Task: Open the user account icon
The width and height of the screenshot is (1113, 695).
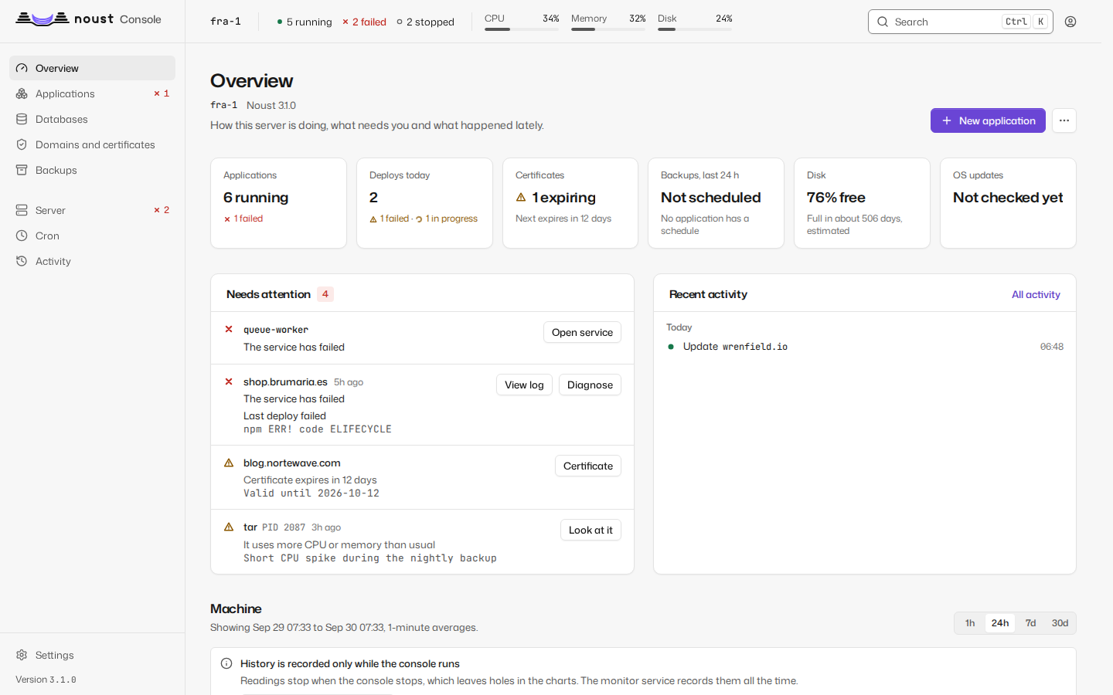Action: [x=1070, y=22]
